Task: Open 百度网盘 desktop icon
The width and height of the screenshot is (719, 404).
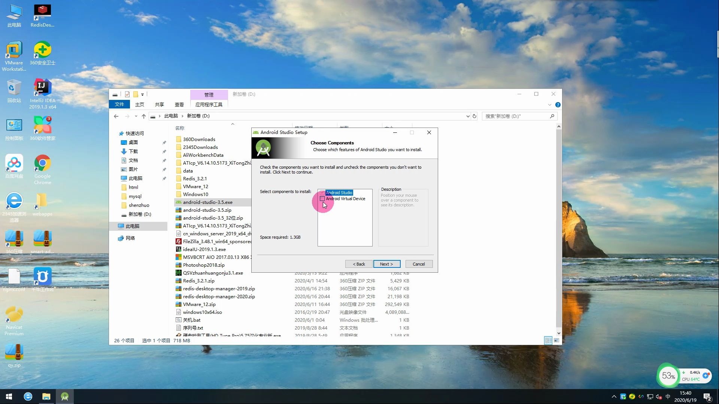Action: pos(14,166)
